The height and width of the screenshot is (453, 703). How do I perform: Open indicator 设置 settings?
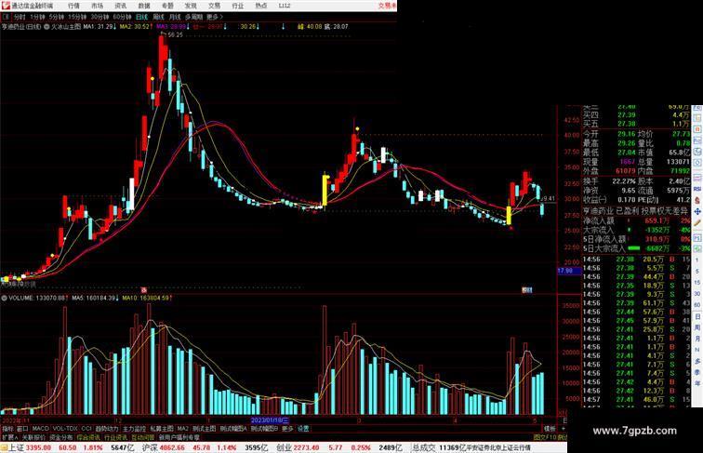pos(303,429)
